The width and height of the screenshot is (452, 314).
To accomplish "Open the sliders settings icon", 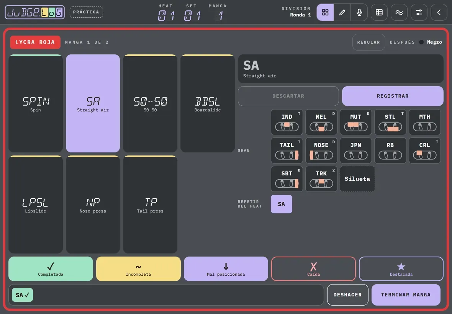I will point(419,12).
